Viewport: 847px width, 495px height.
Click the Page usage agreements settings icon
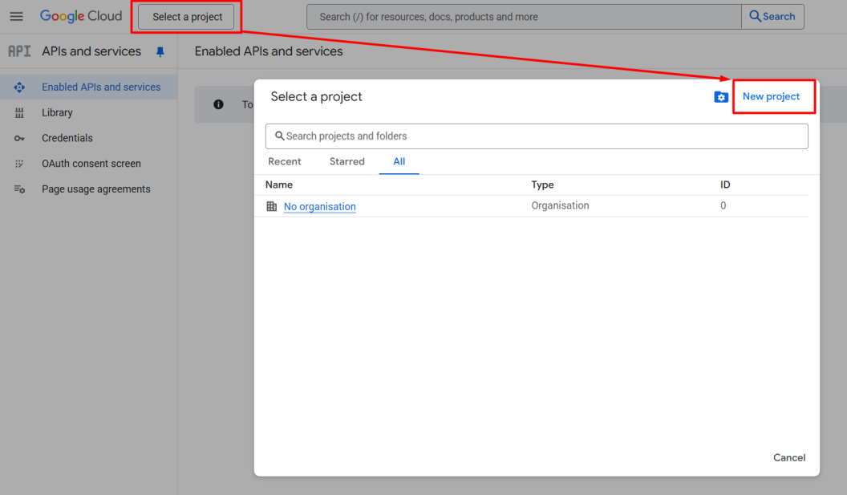coord(19,189)
